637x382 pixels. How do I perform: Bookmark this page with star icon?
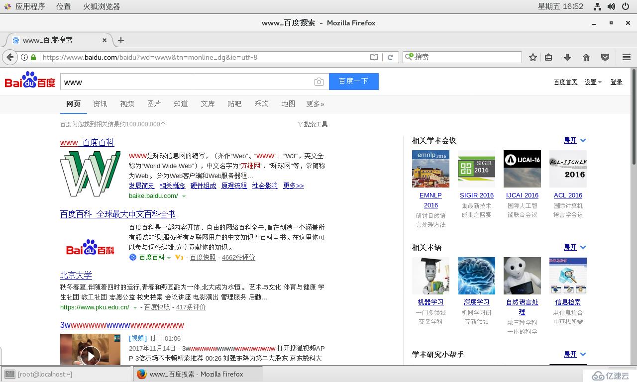[x=533, y=57]
